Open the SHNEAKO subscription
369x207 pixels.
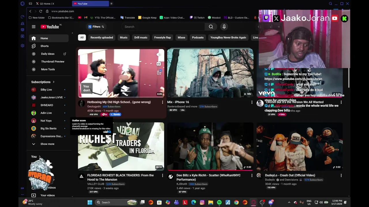tap(49, 105)
